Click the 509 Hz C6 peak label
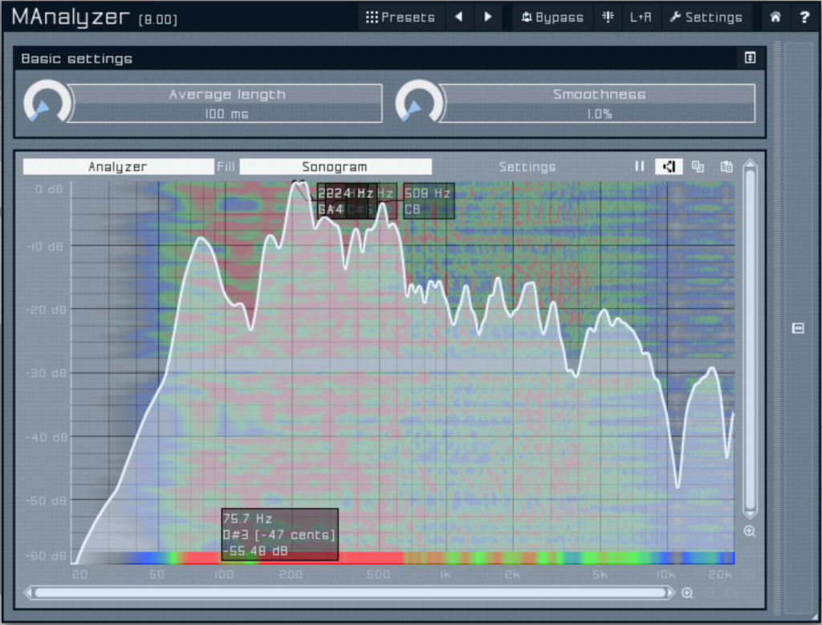822x625 pixels. 429,201
